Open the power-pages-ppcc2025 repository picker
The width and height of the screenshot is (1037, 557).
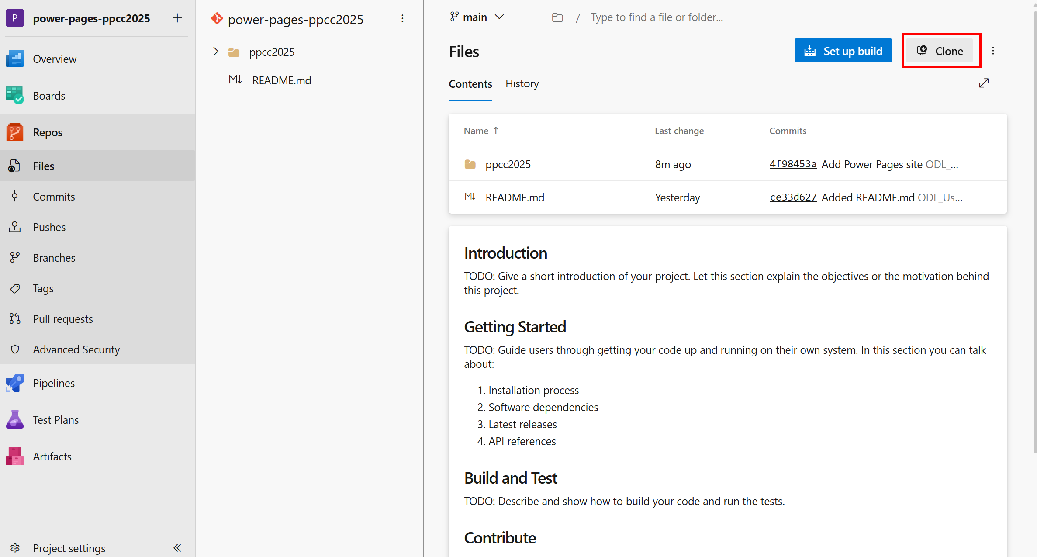(x=295, y=19)
